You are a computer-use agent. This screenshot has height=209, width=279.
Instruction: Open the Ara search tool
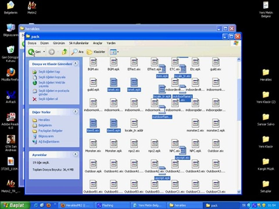(77, 52)
